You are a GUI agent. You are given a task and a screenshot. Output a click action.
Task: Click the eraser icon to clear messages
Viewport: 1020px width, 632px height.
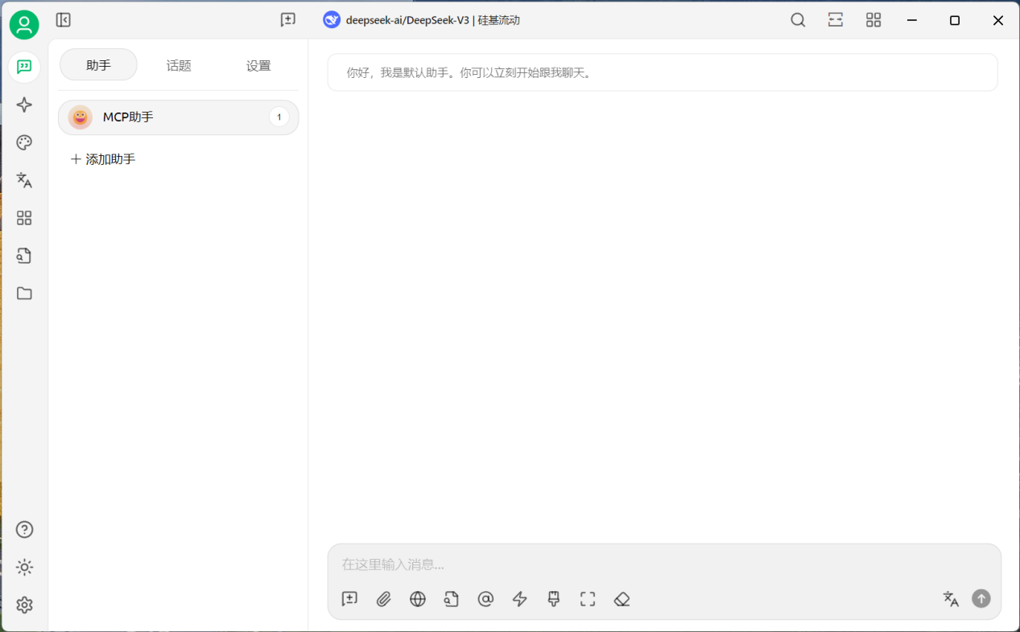click(x=621, y=599)
